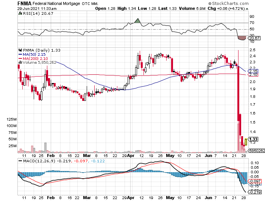Click the 125M label on the volume axis

tap(11, 119)
